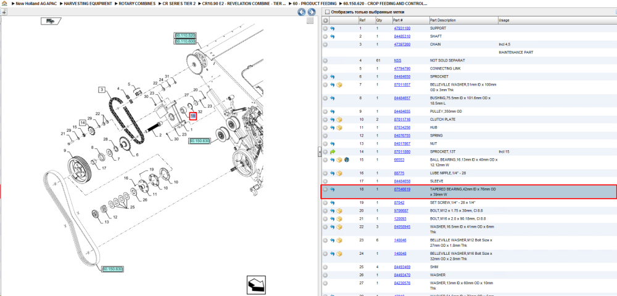Viewport: 617px width, 296px height.
Task: Click the blue arrow icon in the NUT row
Action: click(332, 143)
